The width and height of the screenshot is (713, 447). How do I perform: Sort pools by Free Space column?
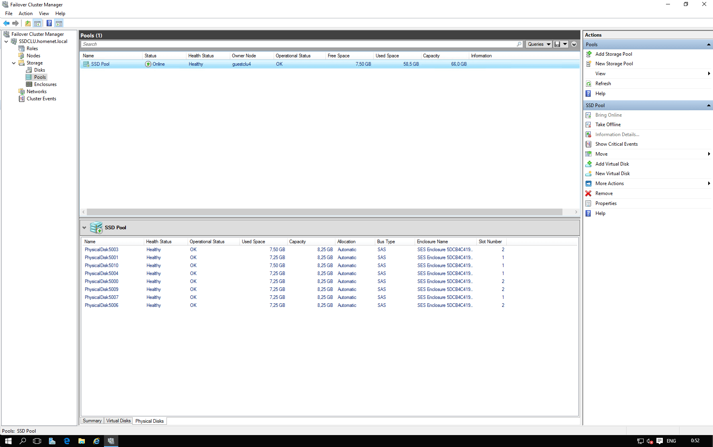[349, 56]
